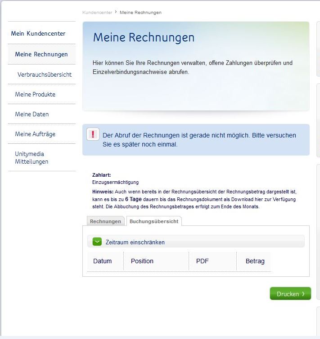This screenshot has width=320, height=339.
Task: Click the green arrow icon beside Zeitraum einschränken
Action: pos(97,242)
